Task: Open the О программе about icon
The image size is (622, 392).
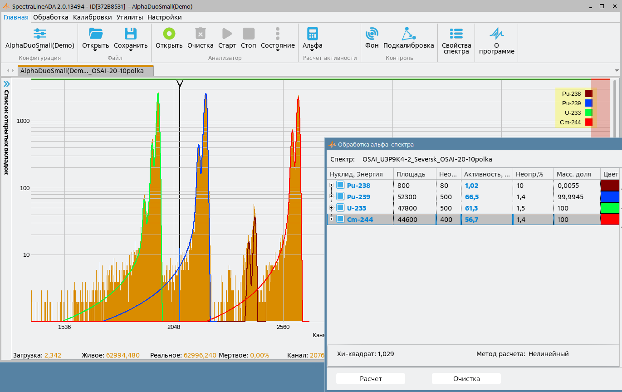Action: 496,34
